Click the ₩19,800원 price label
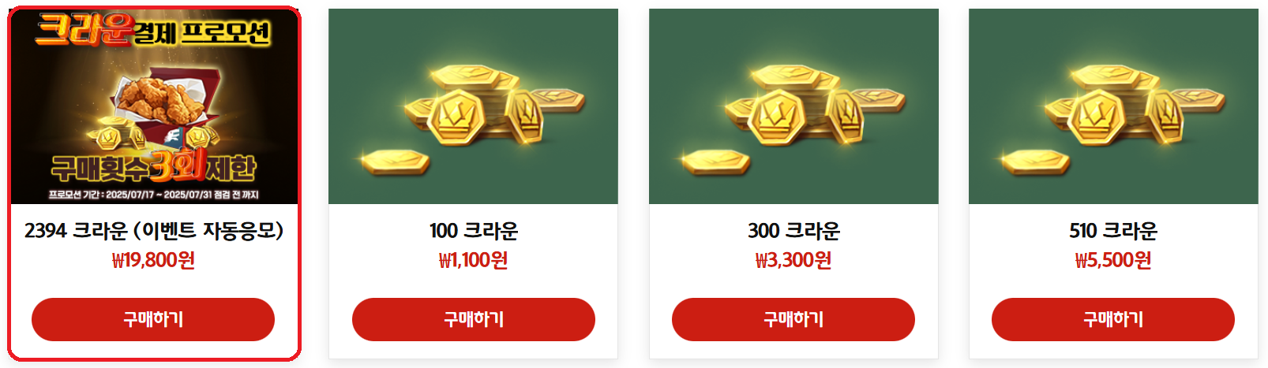Screen dimensions: 1268x368 pyautogui.click(x=153, y=260)
